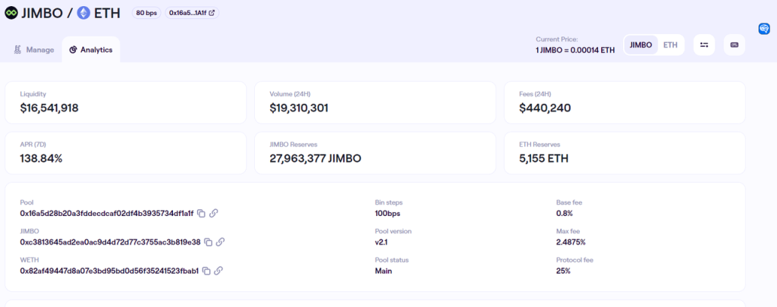Click the blue brain extension icon
This screenshot has height=307, width=777.
click(x=765, y=29)
